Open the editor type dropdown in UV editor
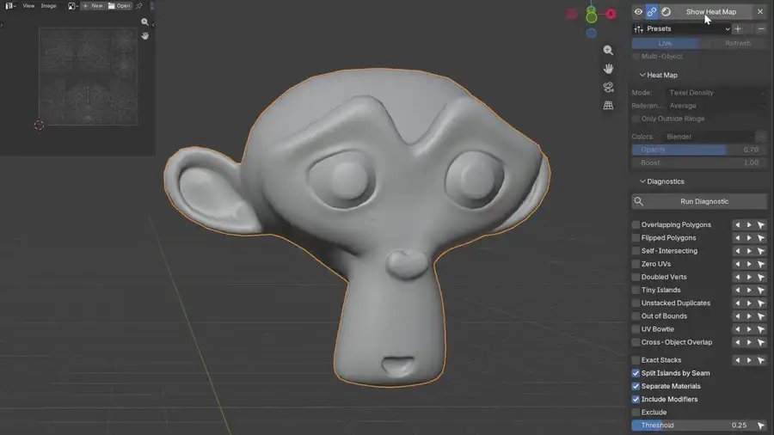The image size is (774, 435). point(10,6)
